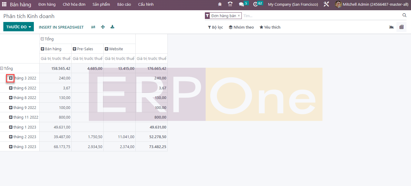411x186 pixels.
Task: Download the pivot table as xlsx
Action: point(112,27)
